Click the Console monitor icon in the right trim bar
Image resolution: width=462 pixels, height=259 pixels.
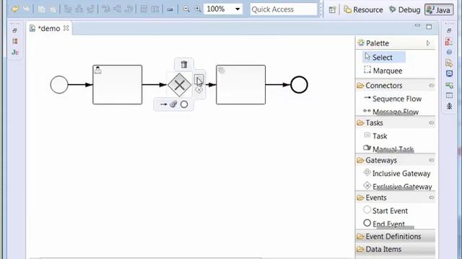449,73
